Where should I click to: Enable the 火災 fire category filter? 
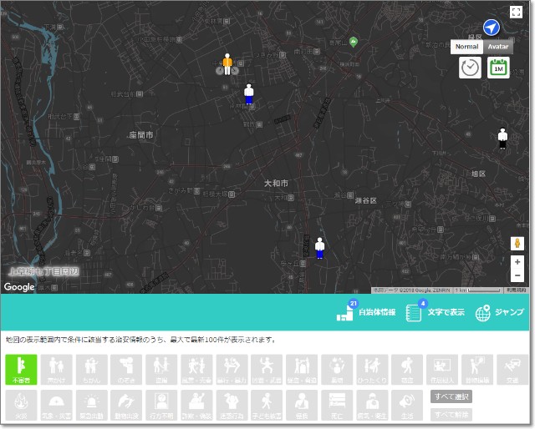(21, 404)
